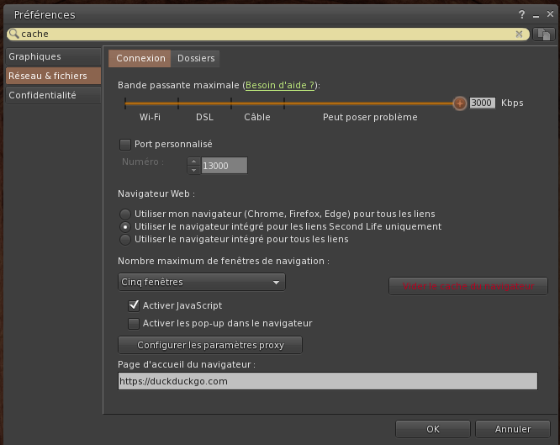Select Utiliser le navigateur intégré pour tous les liens
The height and width of the screenshot is (445, 560).
[125, 239]
